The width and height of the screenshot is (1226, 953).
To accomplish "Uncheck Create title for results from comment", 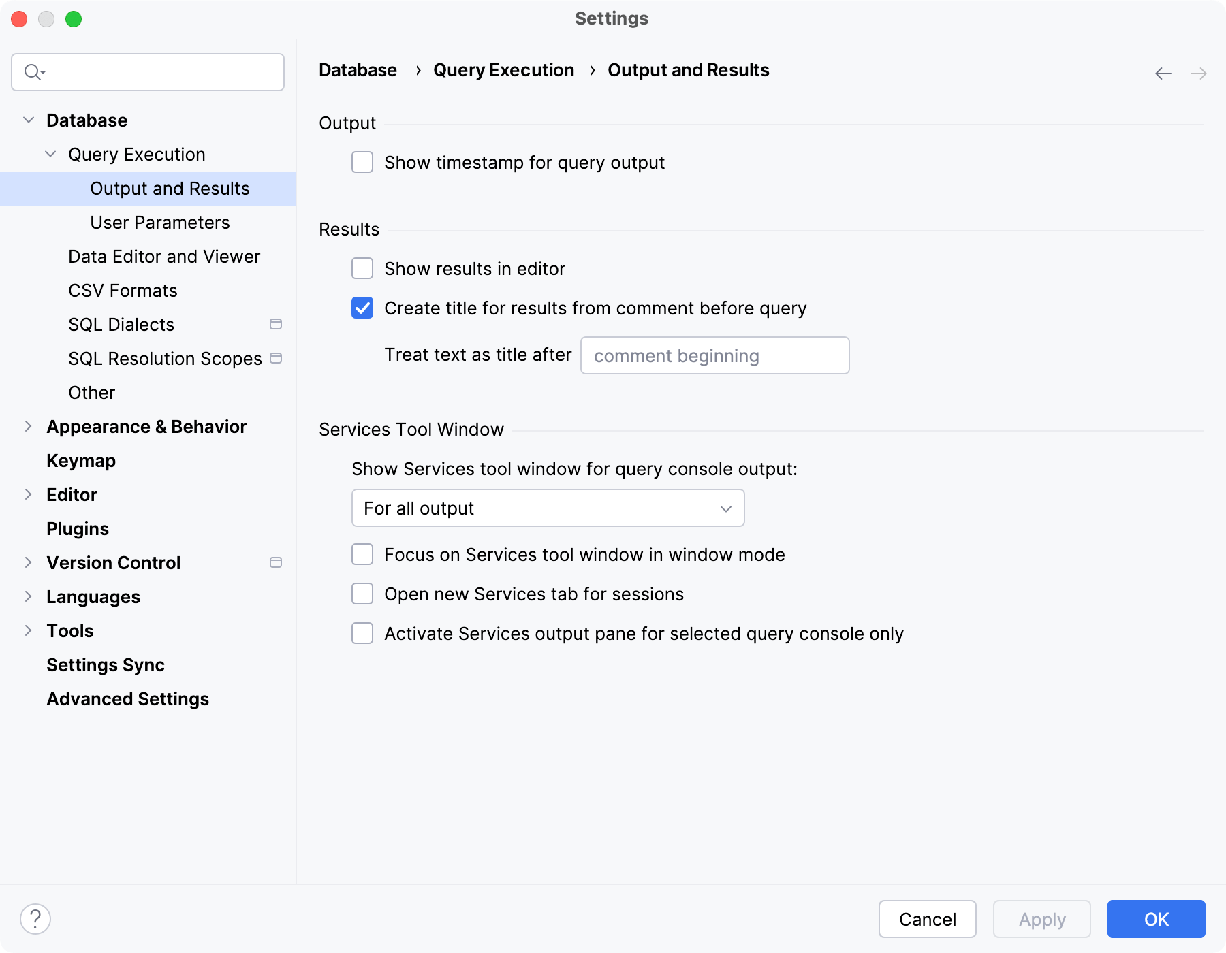I will [362, 308].
